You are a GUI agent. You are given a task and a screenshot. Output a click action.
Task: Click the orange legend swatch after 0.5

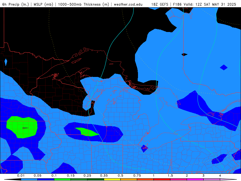[x=129, y=179]
